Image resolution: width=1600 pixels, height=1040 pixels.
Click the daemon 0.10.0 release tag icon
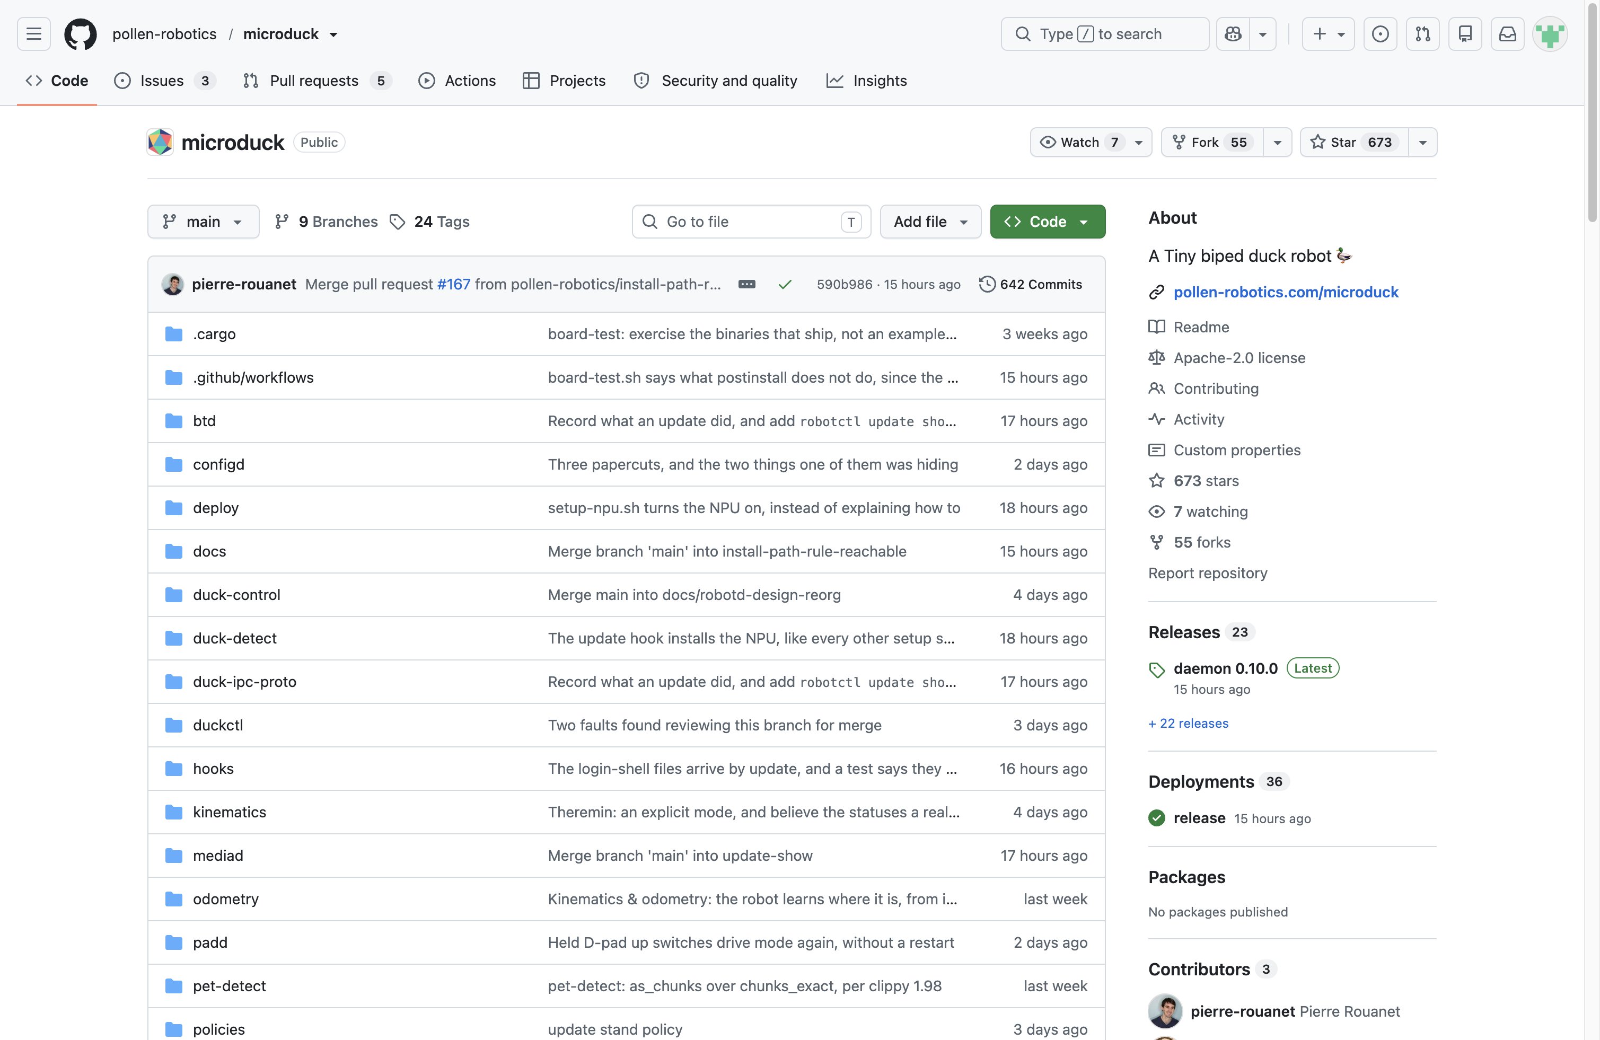(1156, 669)
